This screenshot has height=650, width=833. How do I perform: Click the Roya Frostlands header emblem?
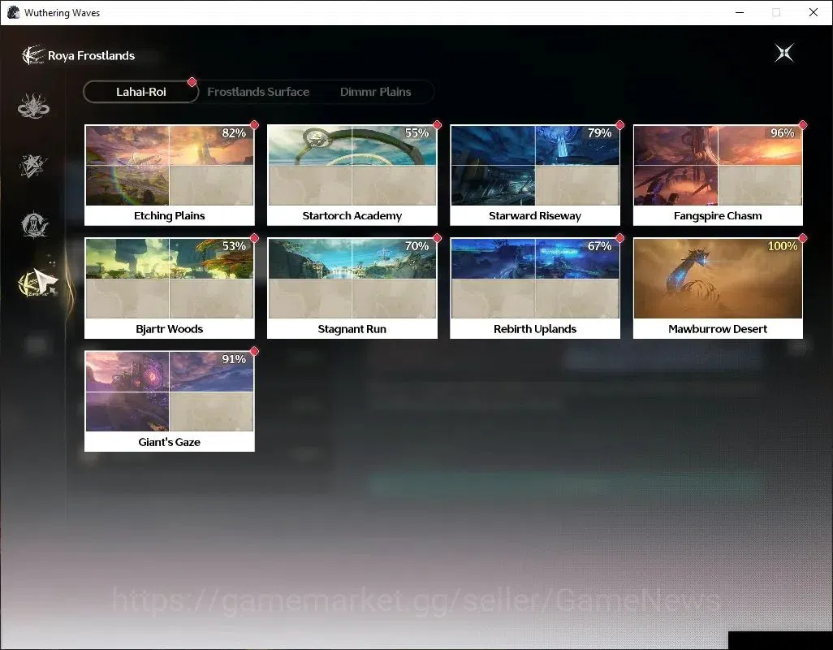(33, 54)
